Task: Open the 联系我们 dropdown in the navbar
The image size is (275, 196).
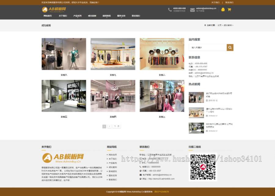Action: (x=136, y=16)
